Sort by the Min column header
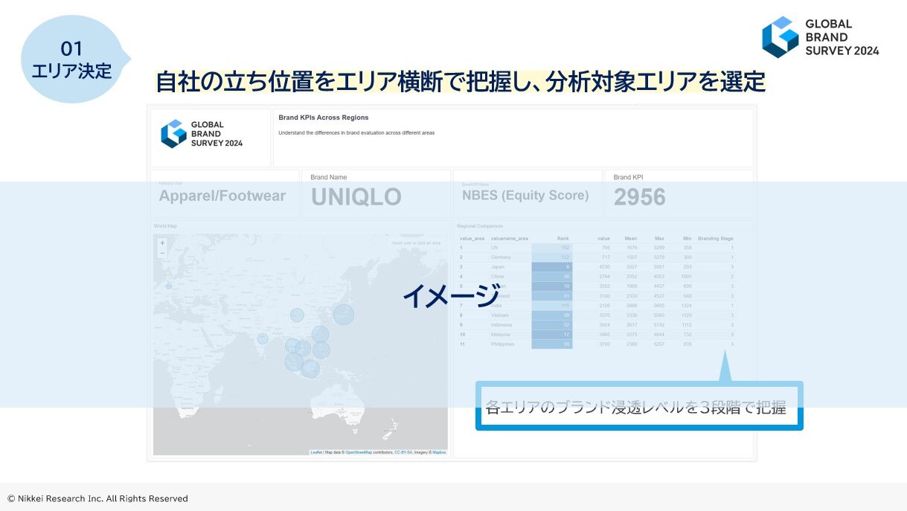 point(688,238)
